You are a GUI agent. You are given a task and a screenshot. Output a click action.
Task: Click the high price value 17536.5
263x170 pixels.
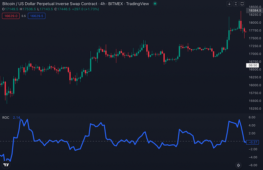(x=29, y=9)
